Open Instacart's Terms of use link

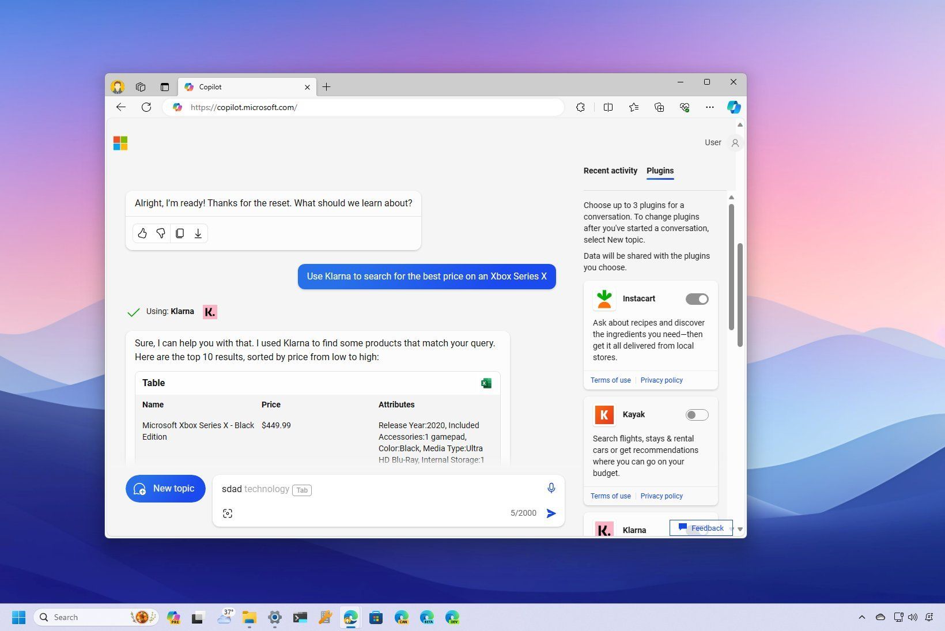[610, 380]
